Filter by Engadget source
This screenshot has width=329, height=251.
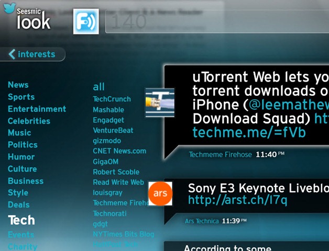click(x=108, y=120)
